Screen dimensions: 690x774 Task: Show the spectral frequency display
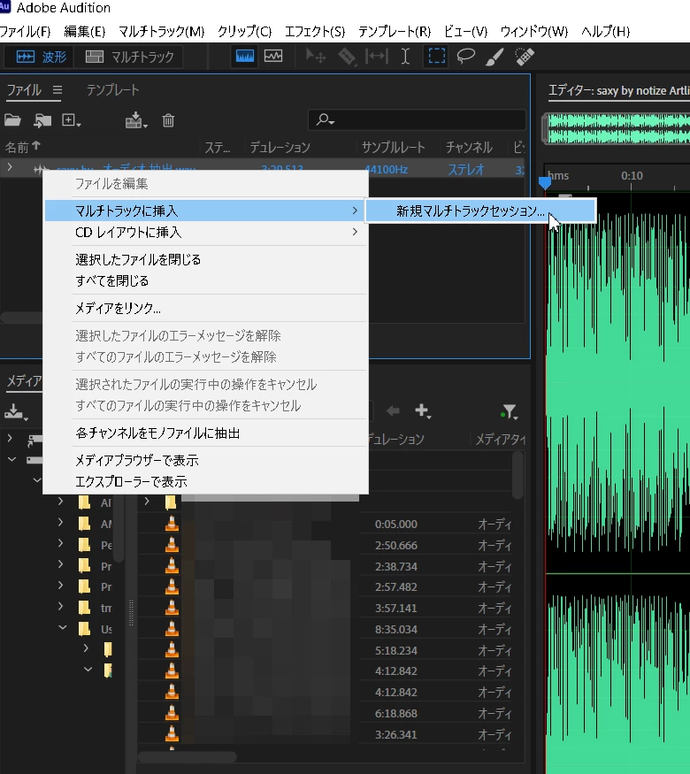(x=245, y=57)
